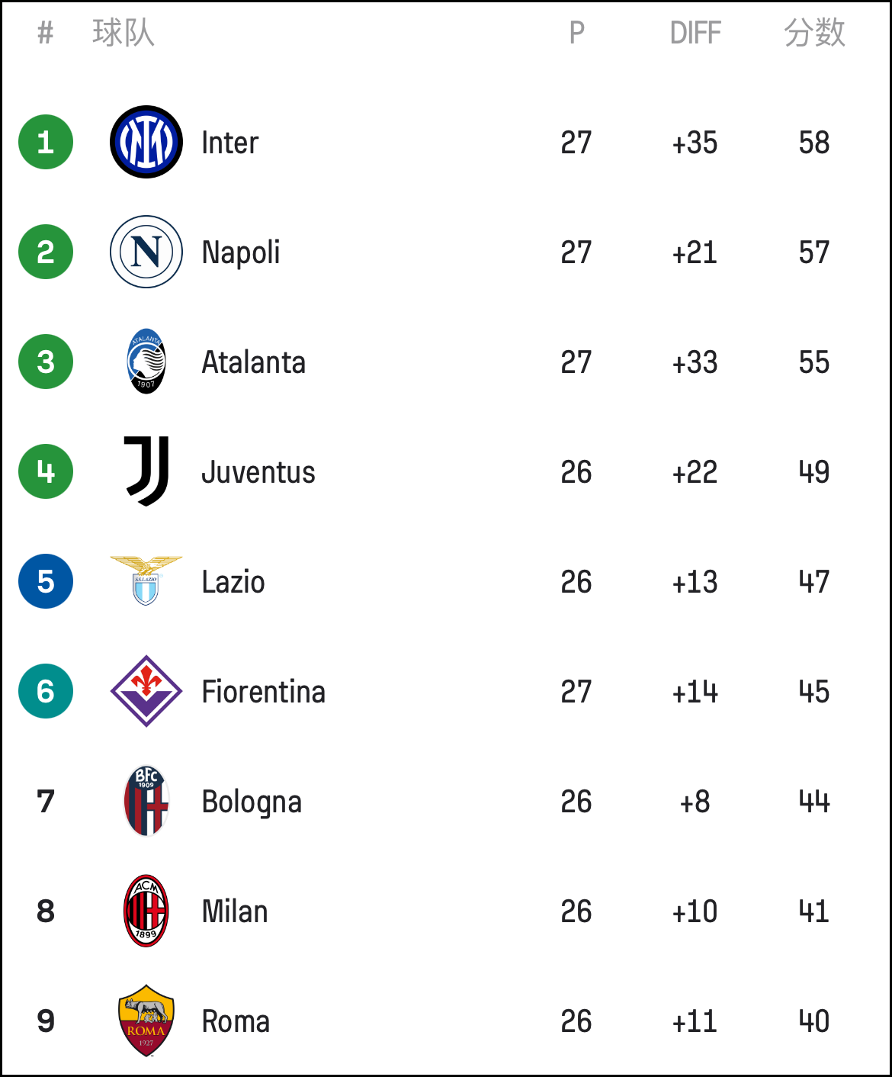Image resolution: width=892 pixels, height=1077 pixels.
Task: Click the AC Milan crest
Action: [146, 911]
